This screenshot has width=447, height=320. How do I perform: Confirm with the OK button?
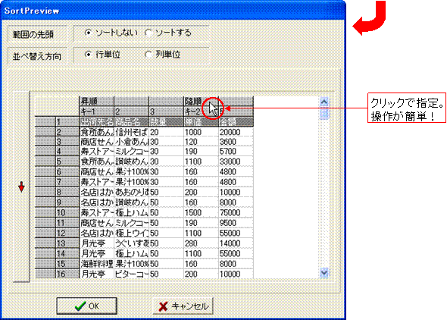click(86, 306)
